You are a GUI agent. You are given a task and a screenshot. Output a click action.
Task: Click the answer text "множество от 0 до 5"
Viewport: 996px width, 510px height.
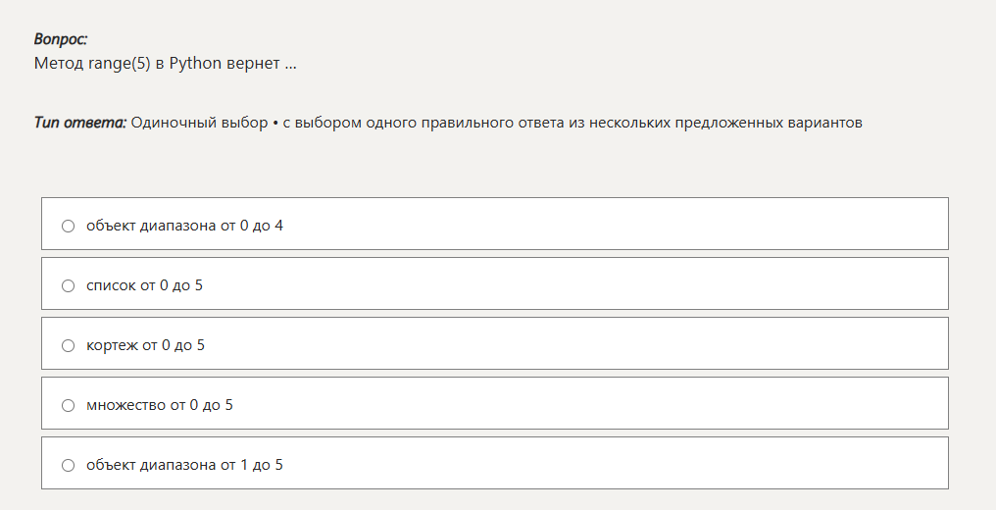[x=160, y=405]
